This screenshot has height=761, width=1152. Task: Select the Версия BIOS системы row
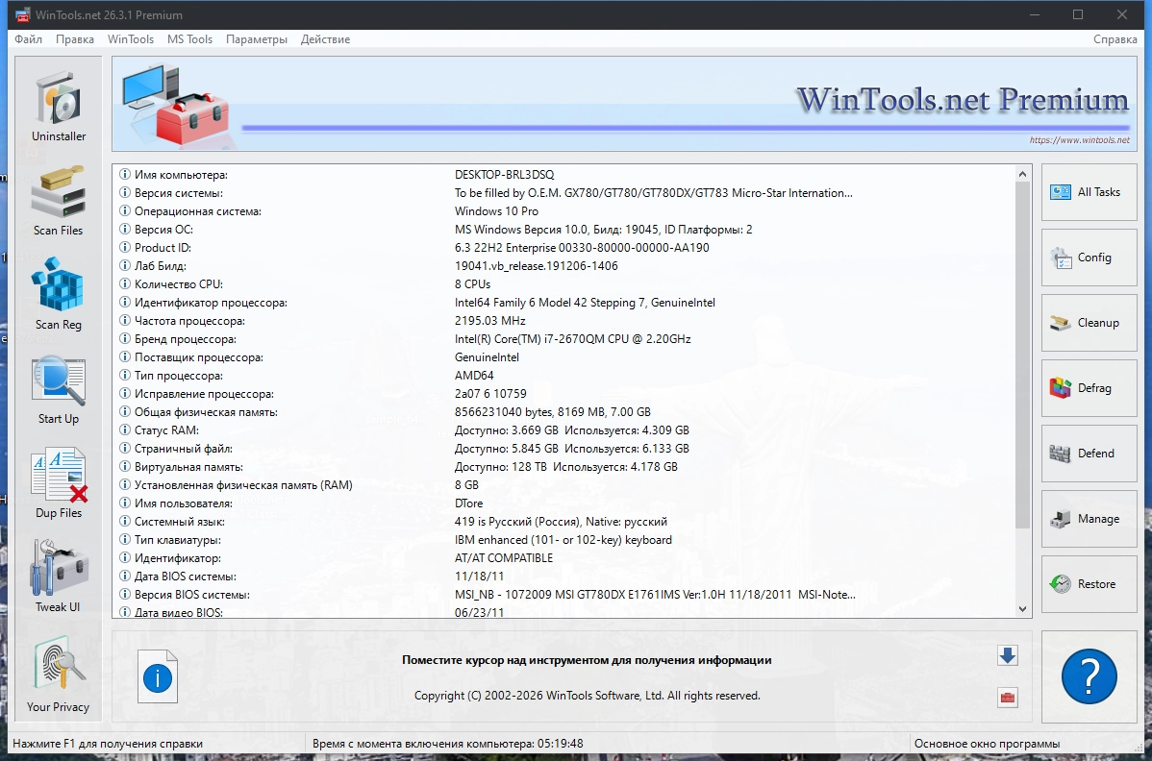563,595
